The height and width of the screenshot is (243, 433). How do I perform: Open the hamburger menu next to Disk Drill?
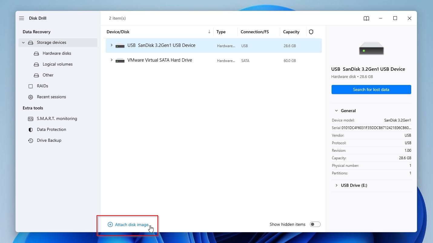(21, 18)
